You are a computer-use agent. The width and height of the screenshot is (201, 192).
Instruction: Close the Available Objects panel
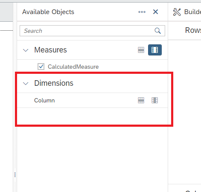coord(155,12)
